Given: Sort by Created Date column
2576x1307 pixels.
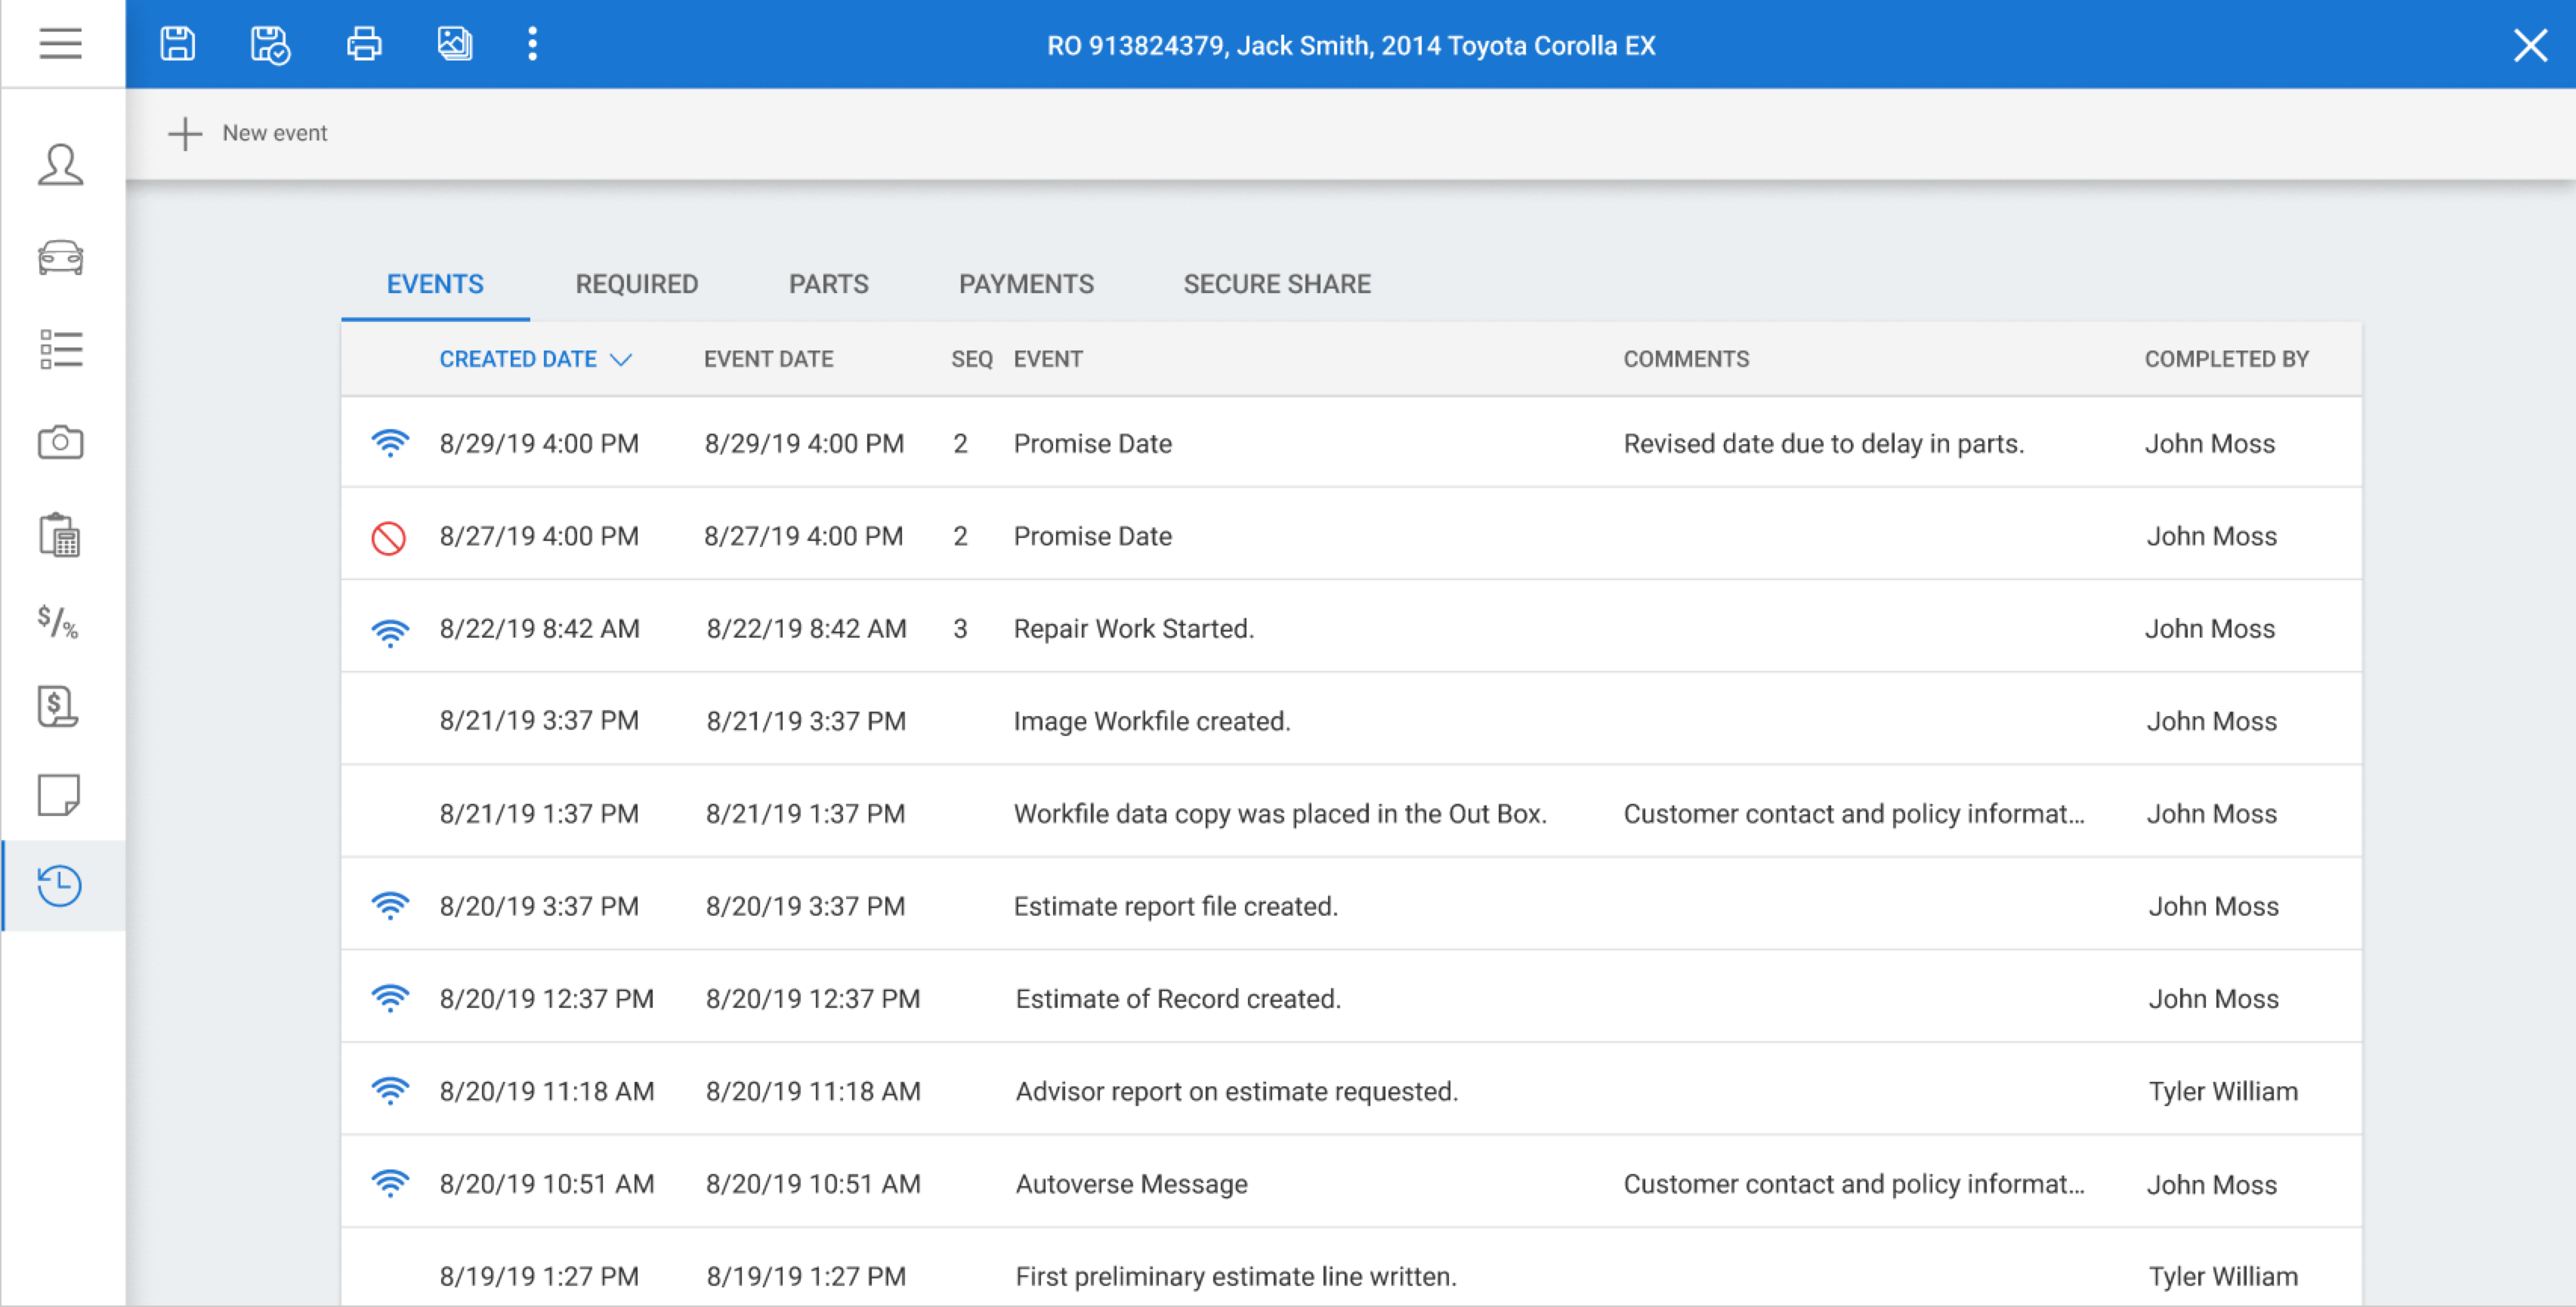Looking at the screenshot, I should tap(518, 359).
